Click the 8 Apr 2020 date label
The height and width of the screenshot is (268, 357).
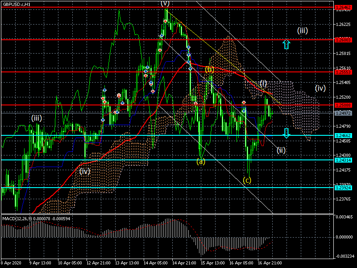point(11,263)
